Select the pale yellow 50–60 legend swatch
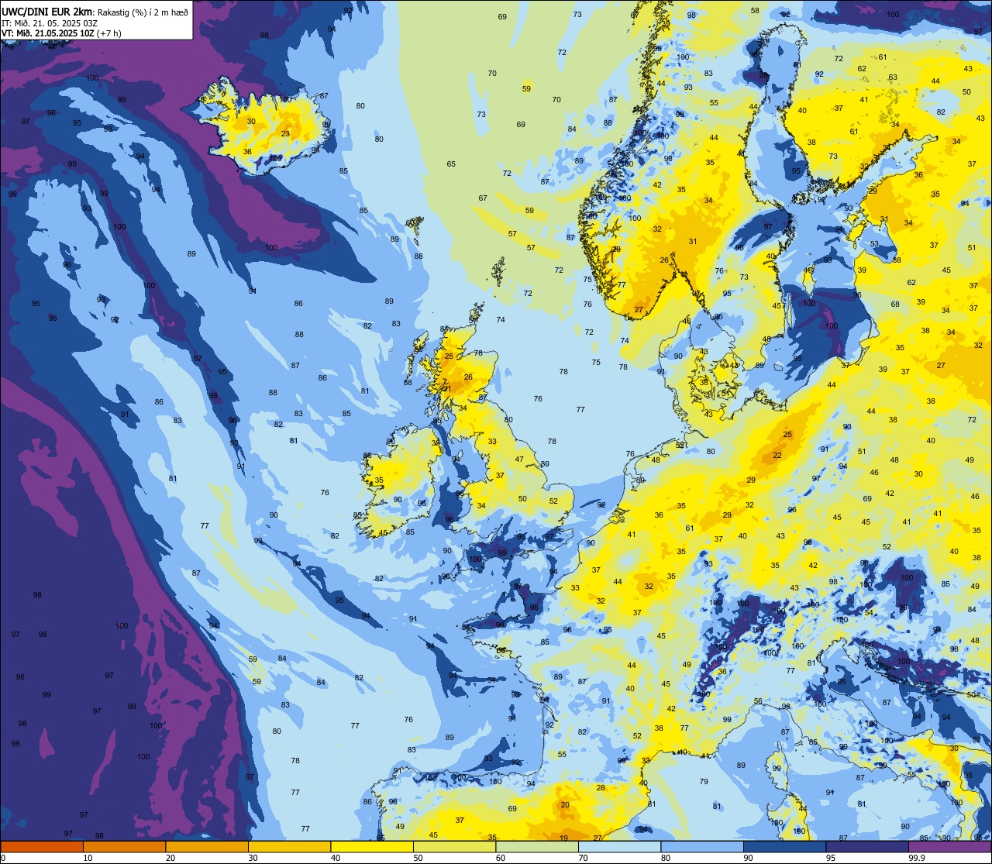992x864 pixels. coord(454,846)
